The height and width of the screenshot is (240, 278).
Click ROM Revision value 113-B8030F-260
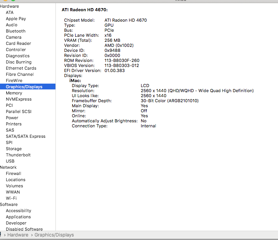click(122, 60)
